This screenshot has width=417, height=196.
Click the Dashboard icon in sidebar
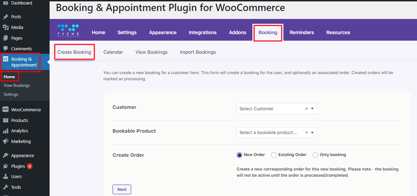pos(6,3)
